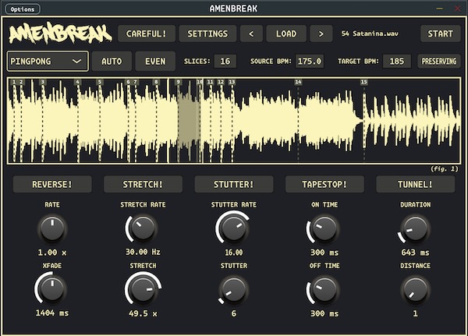The width and height of the screenshot is (468, 336).
Task: Close the AMENBREAK window
Action: coord(457,9)
